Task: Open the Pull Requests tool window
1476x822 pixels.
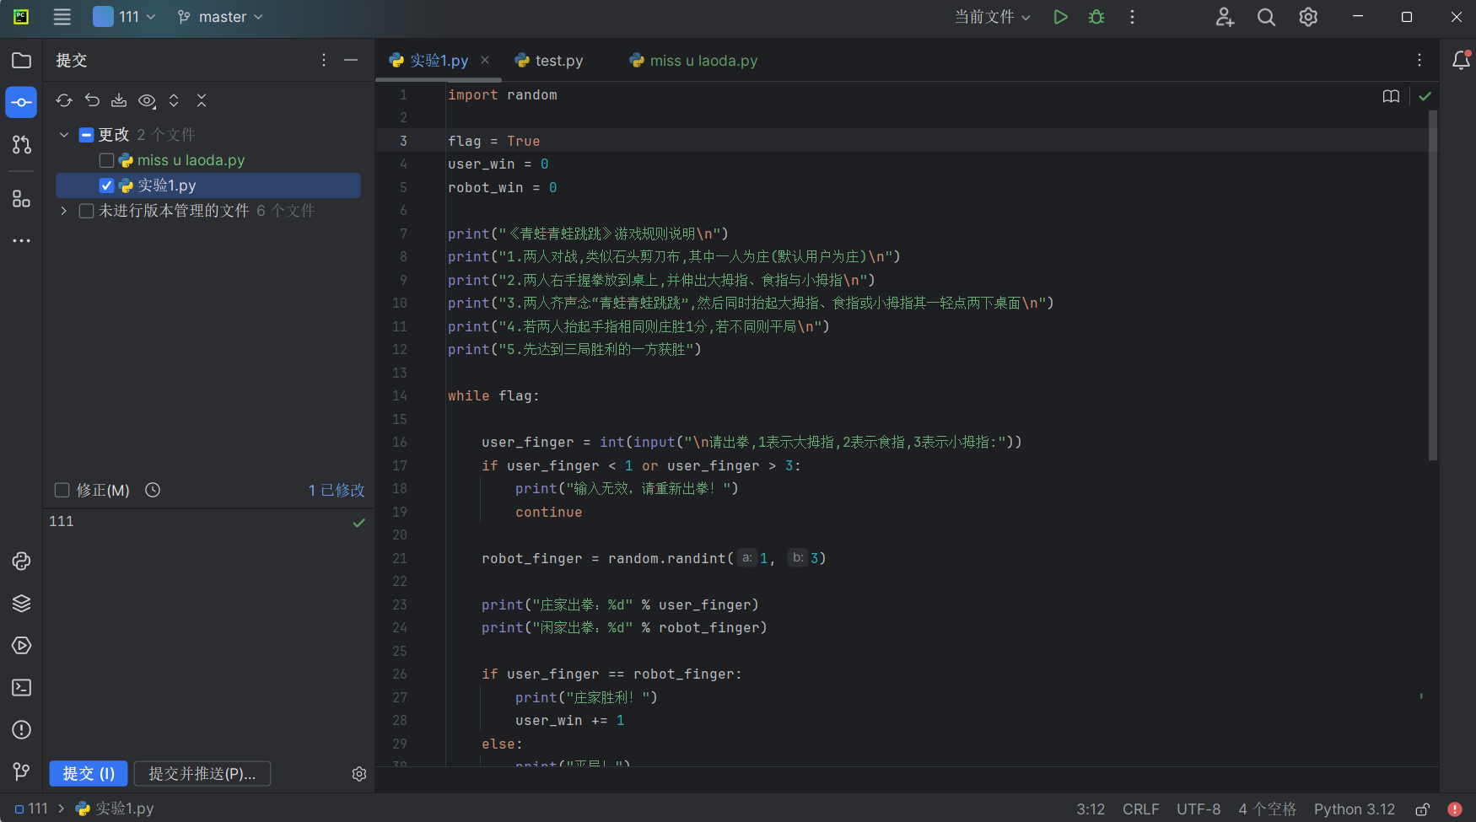Action: tap(21, 145)
